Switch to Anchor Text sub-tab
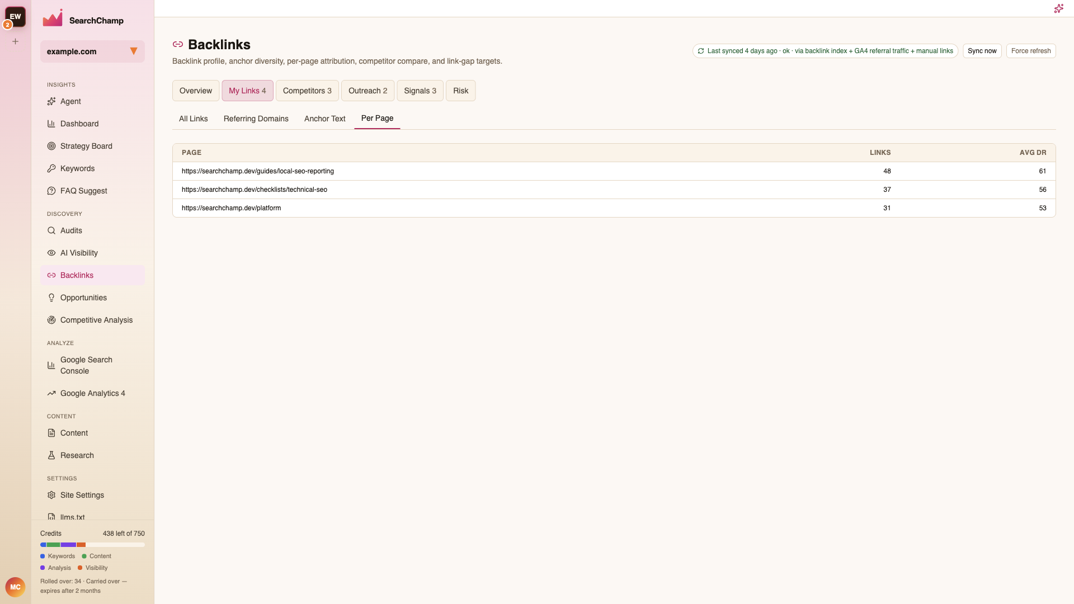Viewport: 1074px width, 604px height. [325, 119]
